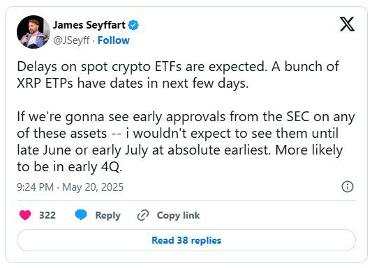Click the May 20, 2025 date
Viewport: 372px width, 268px height.
(93, 187)
